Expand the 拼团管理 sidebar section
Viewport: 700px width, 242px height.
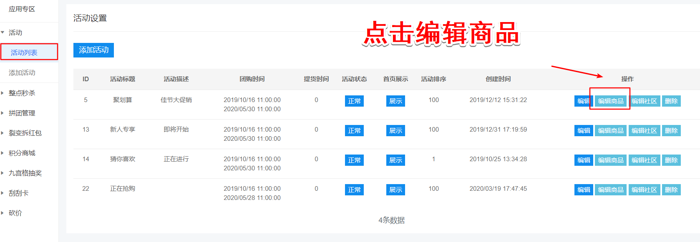tap(22, 113)
